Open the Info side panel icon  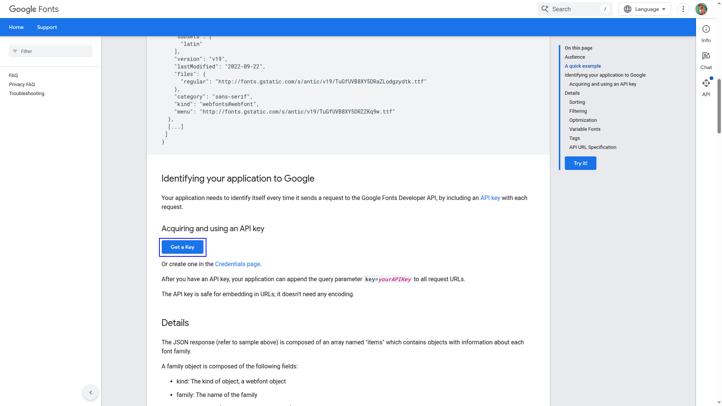click(706, 29)
